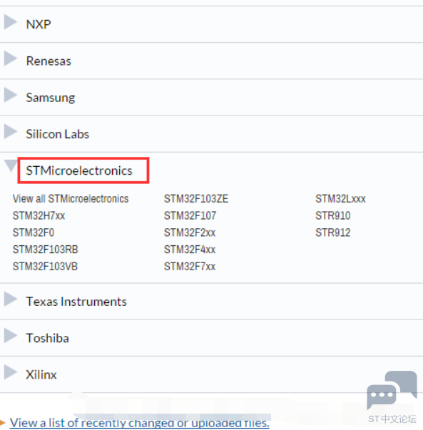
Task: Open the STM32F0 link
Action: (34, 232)
